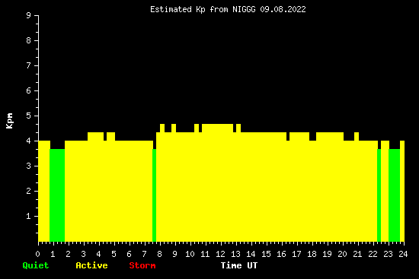The image size is (419, 279).
Task: Click the raised yellow peak around hour 12
Action: pos(217,128)
